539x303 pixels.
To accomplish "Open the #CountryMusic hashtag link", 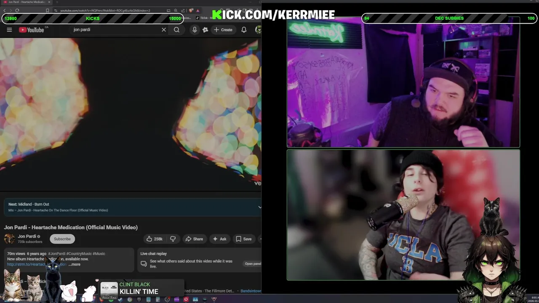I will coord(79,253).
